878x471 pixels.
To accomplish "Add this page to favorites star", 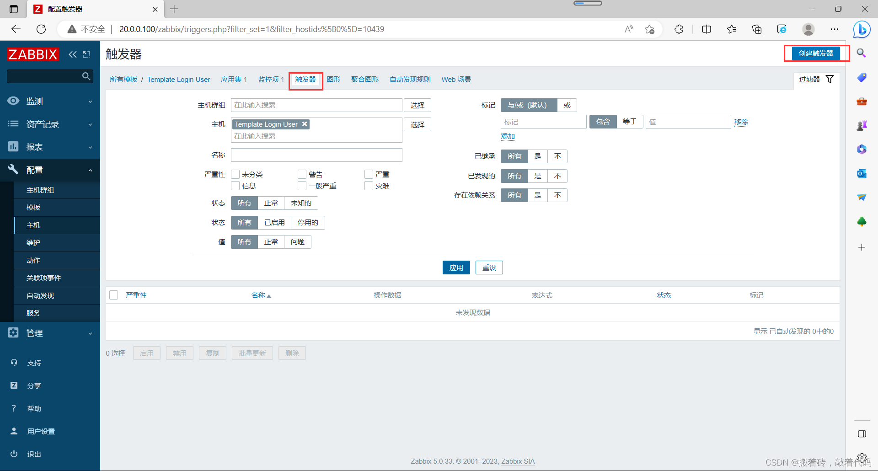I will [x=649, y=29].
